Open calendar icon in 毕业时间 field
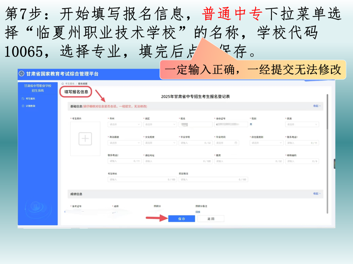 coord(236,143)
